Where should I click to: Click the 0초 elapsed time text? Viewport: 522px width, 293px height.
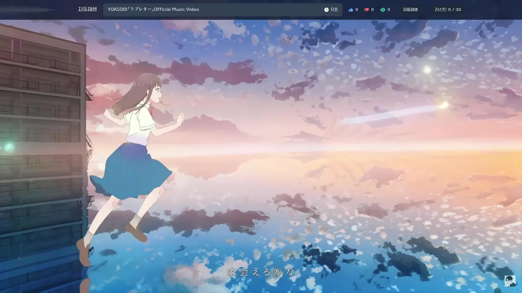pos(334,9)
